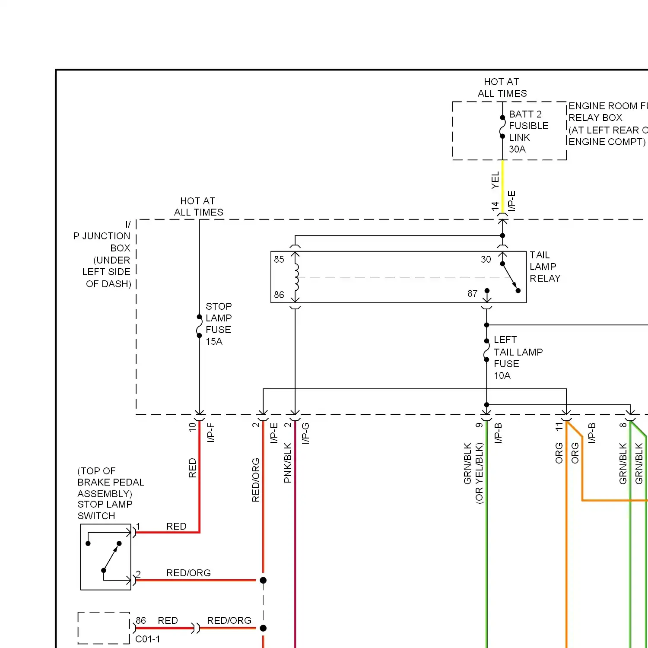Select the I/P-F connector label
648x648 pixels.
point(211,433)
